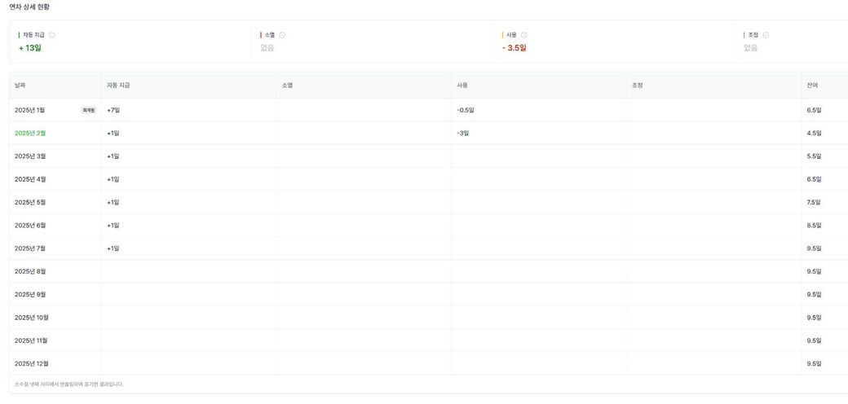Viewport: 848px width, 404px height.
Task: Select the 2025년 12월 row date
Action: 31,363
